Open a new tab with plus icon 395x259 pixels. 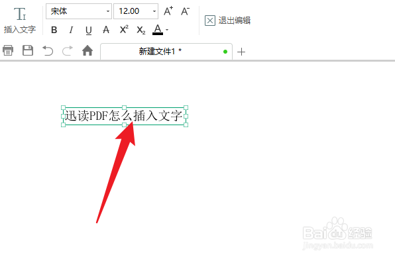[x=241, y=52]
